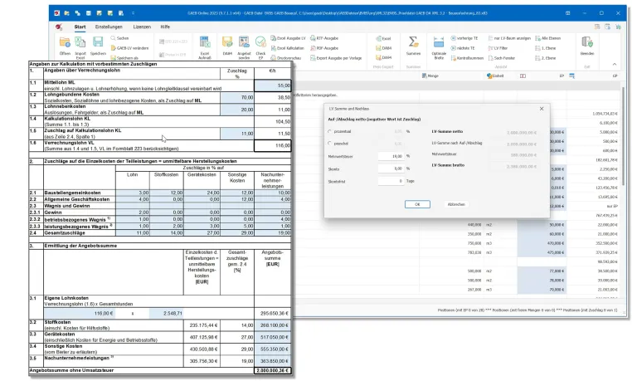Screen dimensions: 632x381
Task: Click Excel Ausgabe LV in ribbon
Action: (x=288, y=38)
